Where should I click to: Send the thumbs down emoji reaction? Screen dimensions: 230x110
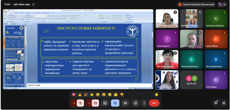(122, 95)
